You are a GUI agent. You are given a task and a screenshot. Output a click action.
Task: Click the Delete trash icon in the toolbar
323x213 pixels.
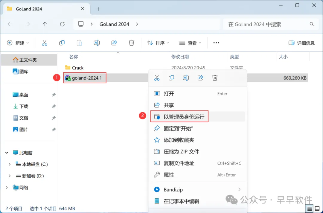[131, 43]
